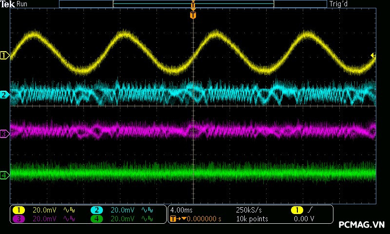Click the channel 2 cyan ground marker
The image size is (390, 234).
4,95
